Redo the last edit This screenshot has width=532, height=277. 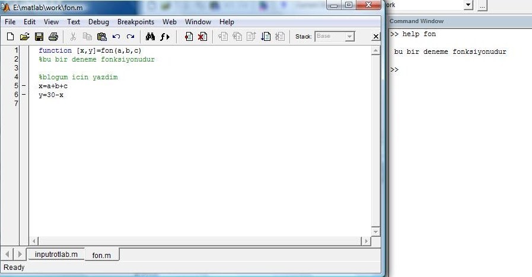(x=130, y=37)
